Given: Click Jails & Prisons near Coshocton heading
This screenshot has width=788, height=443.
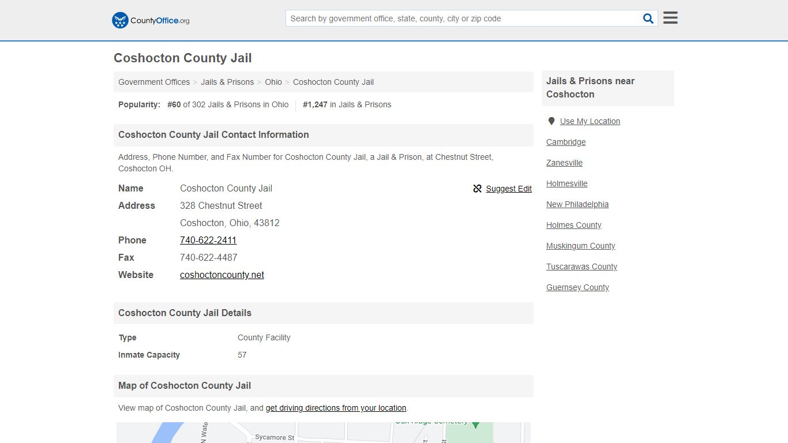Looking at the screenshot, I should (x=590, y=88).
